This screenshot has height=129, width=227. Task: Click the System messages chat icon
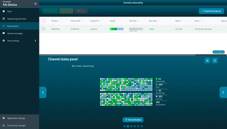coord(4,33)
